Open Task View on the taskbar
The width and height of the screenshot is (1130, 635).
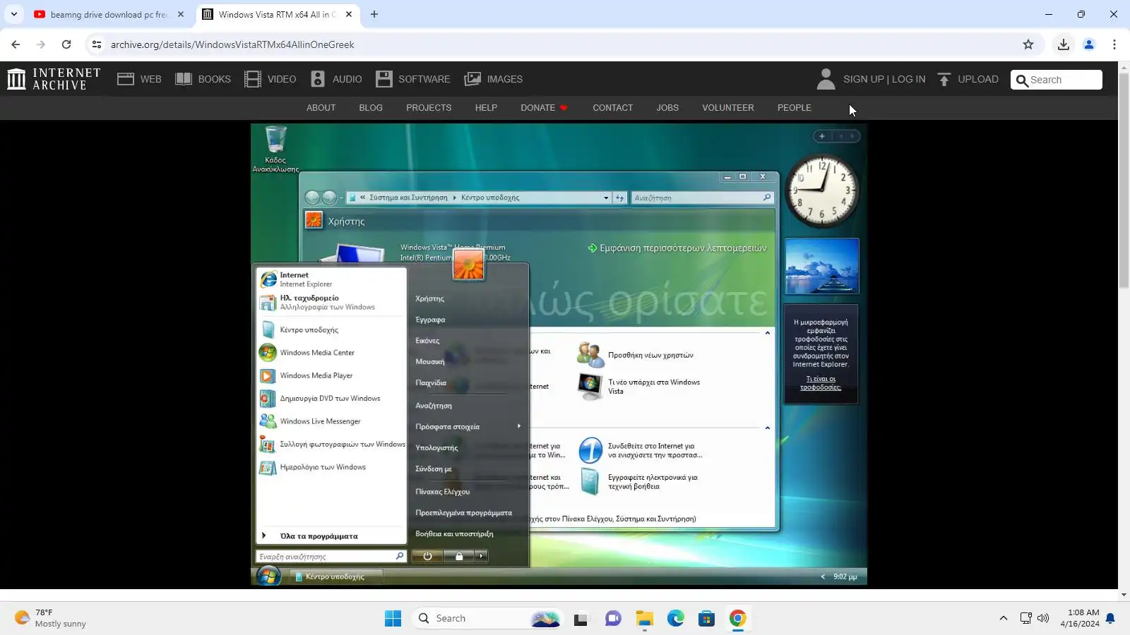pyautogui.click(x=581, y=619)
